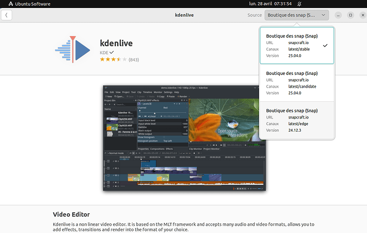
Task: Click the date and time in top bar
Action: (x=270, y=4)
